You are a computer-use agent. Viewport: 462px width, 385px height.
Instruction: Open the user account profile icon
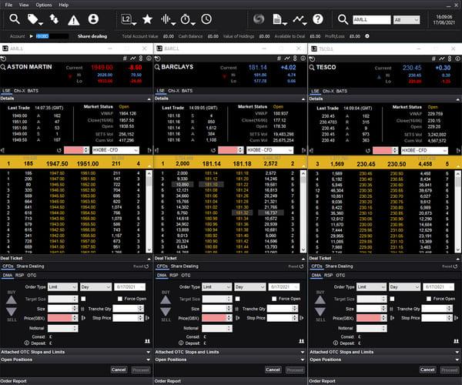(x=93, y=19)
